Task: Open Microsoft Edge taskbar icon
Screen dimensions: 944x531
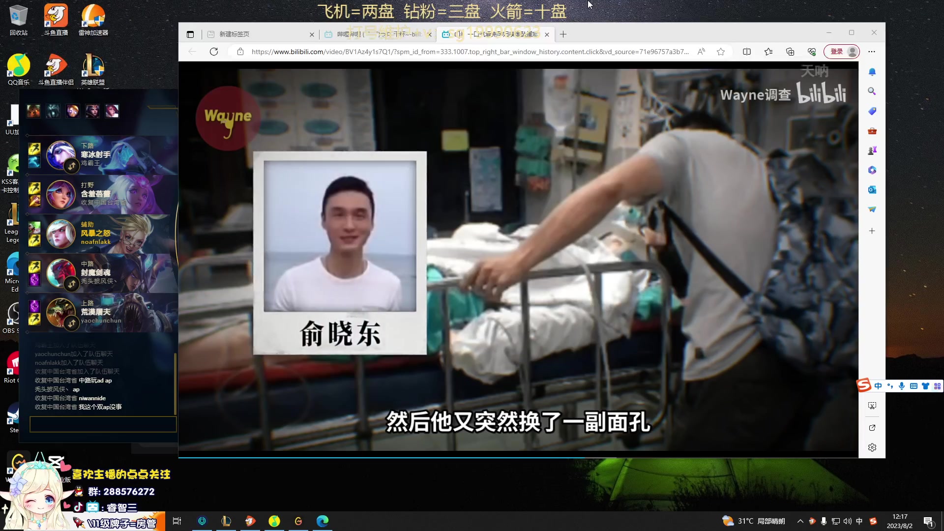Action: [323, 521]
